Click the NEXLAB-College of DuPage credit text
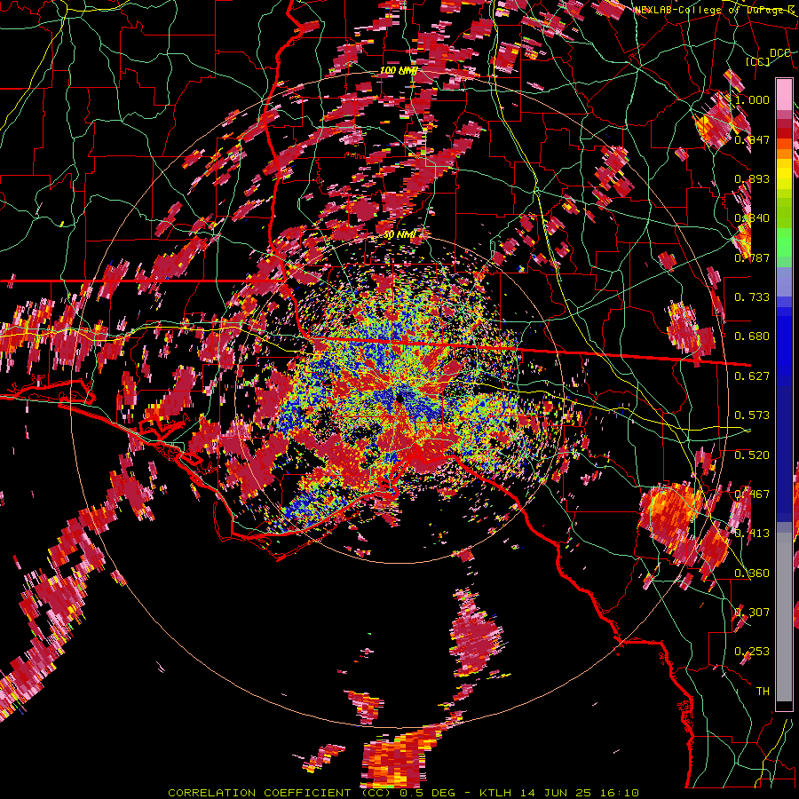The height and width of the screenshot is (799, 799). click(x=716, y=10)
